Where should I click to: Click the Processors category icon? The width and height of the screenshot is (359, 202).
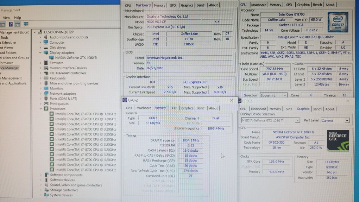click(x=46, y=108)
